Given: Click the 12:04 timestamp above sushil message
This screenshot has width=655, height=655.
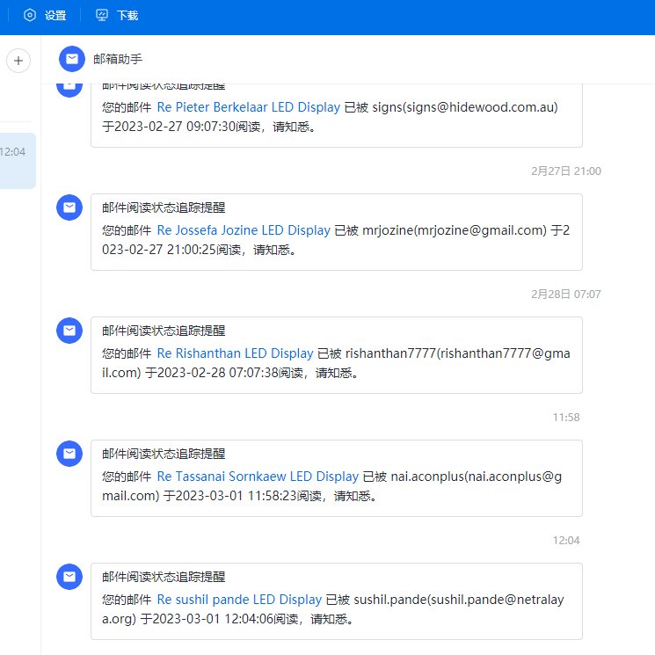Looking at the screenshot, I should 566,540.
